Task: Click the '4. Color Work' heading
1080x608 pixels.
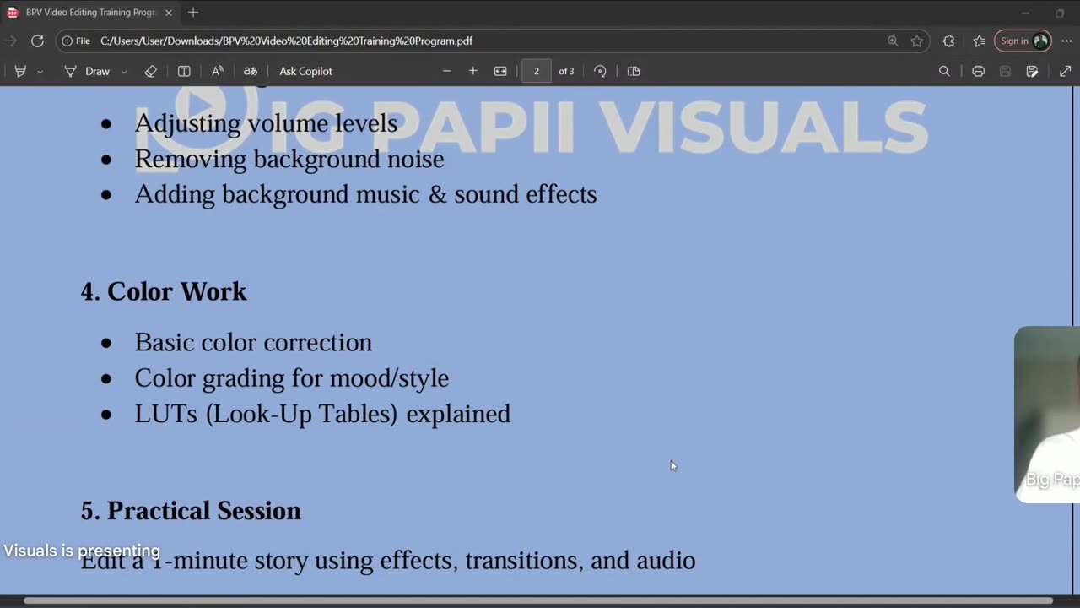Action: coord(164,291)
